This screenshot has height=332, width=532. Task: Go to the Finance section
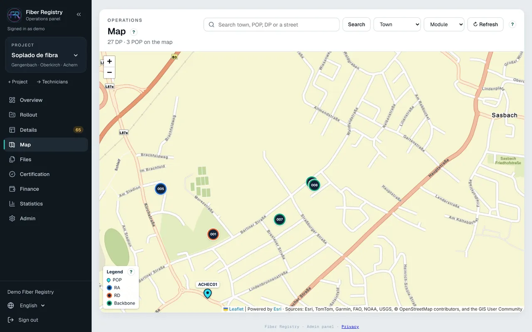coord(46,189)
